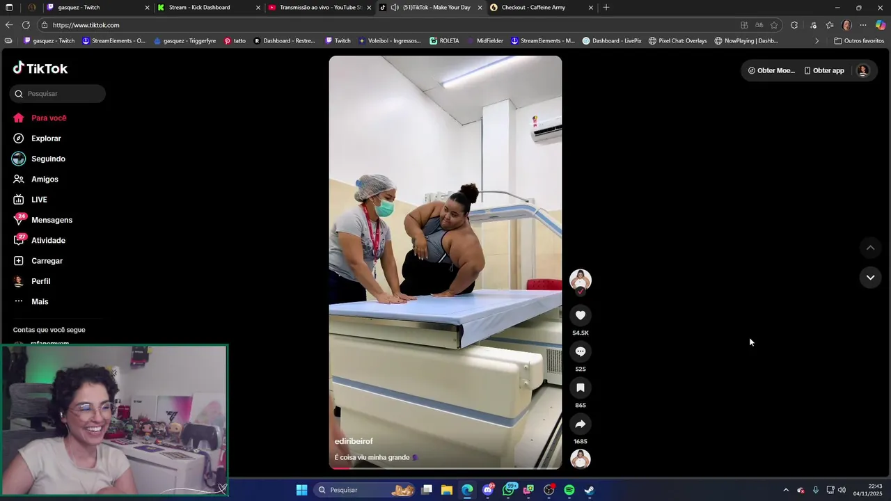The width and height of the screenshot is (891, 501).
Task: Mute the TikTok tab's audio speaker icon
Action: click(x=395, y=8)
